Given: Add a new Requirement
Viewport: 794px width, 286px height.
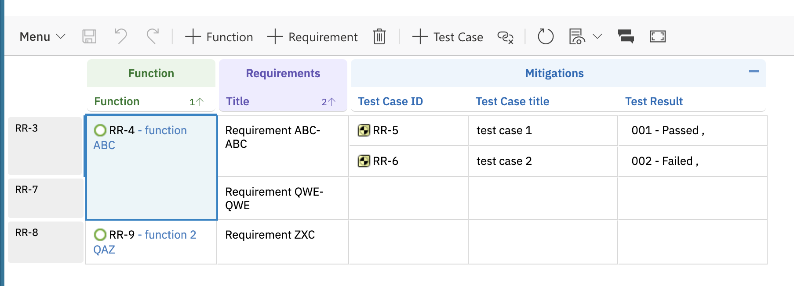Looking at the screenshot, I should pos(313,37).
